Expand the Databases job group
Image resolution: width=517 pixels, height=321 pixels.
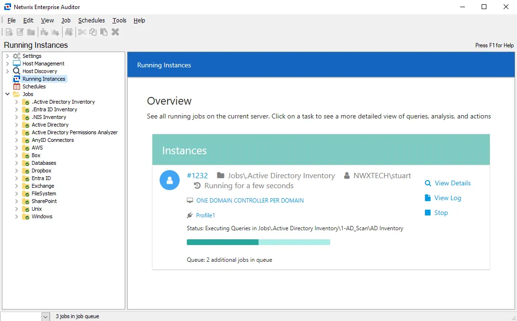click(x=17, y=163)
